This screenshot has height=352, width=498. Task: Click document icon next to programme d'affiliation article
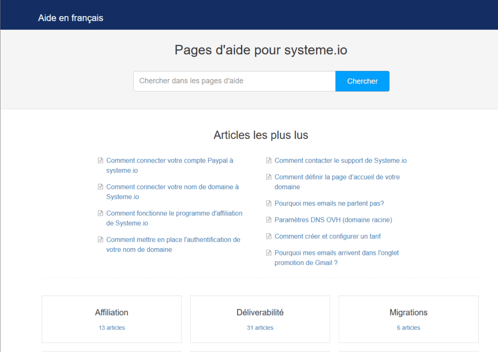click(100, 213)
